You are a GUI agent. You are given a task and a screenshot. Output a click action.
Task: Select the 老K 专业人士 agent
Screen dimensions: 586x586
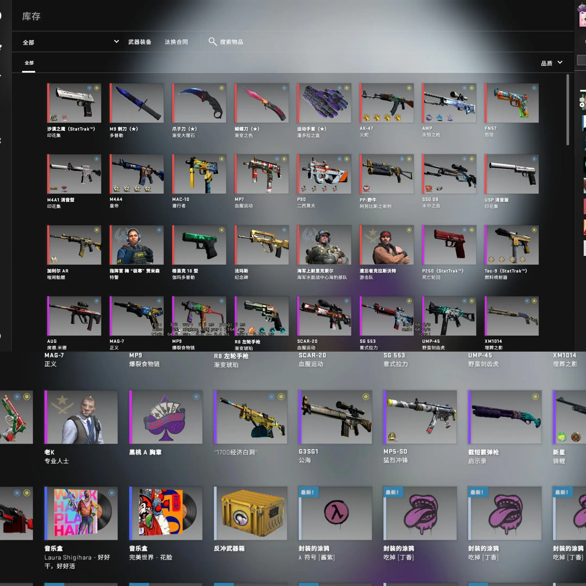(x=81, y=417)
